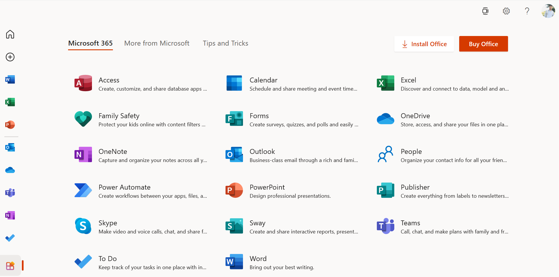Screen dimensions: 559x277
Task: Open To Do from the left sidebar
Action: pyautogui.click(x=10, y=238)
